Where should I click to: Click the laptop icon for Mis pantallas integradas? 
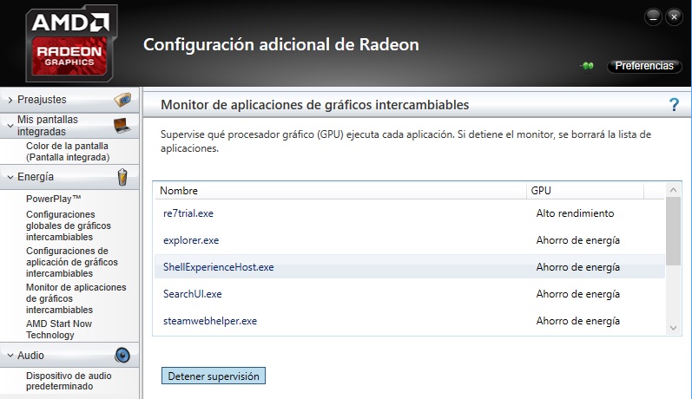click(x=122, y=125)
